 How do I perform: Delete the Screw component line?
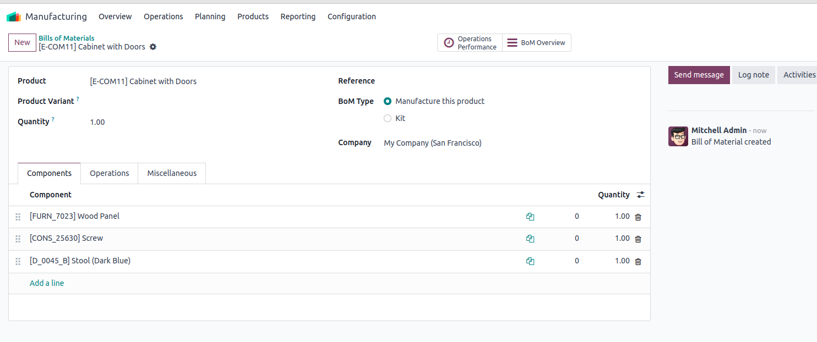coord(638,239)
